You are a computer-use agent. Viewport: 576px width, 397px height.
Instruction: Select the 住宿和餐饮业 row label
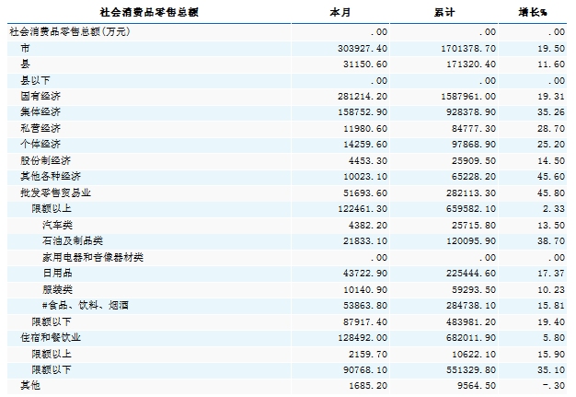click(51, 337)
